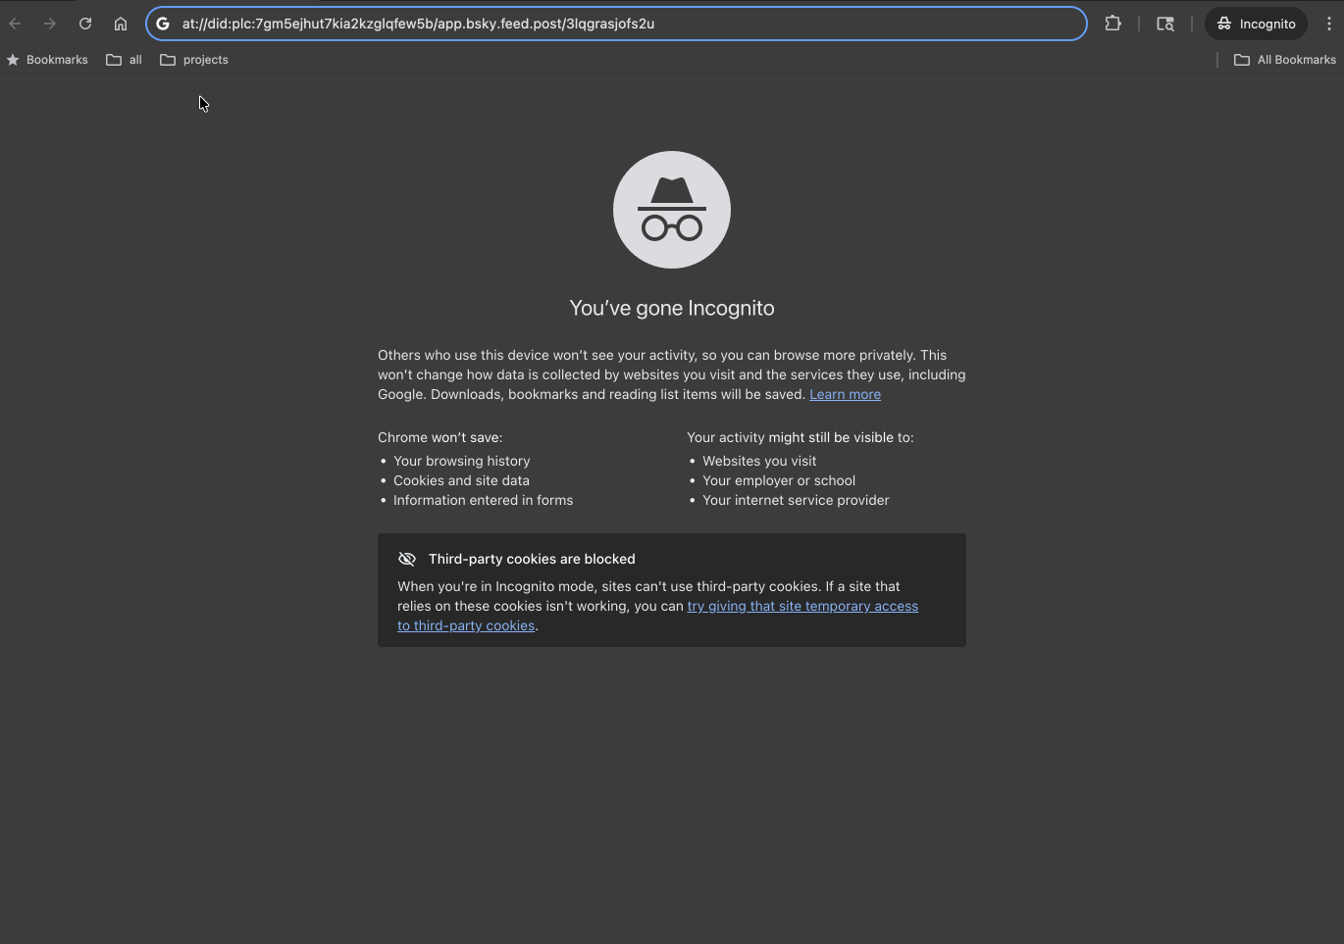The image size is (1344, 944).
Task: Open the home page via the home icon
Action: click(120, 24)
